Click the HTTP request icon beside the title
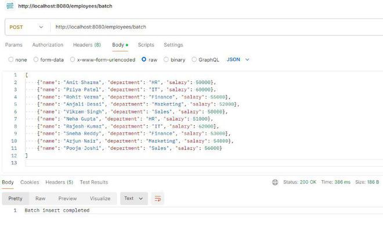Image resolution: width=383 pixels, height=238 pixels. [x=10, y=6]
